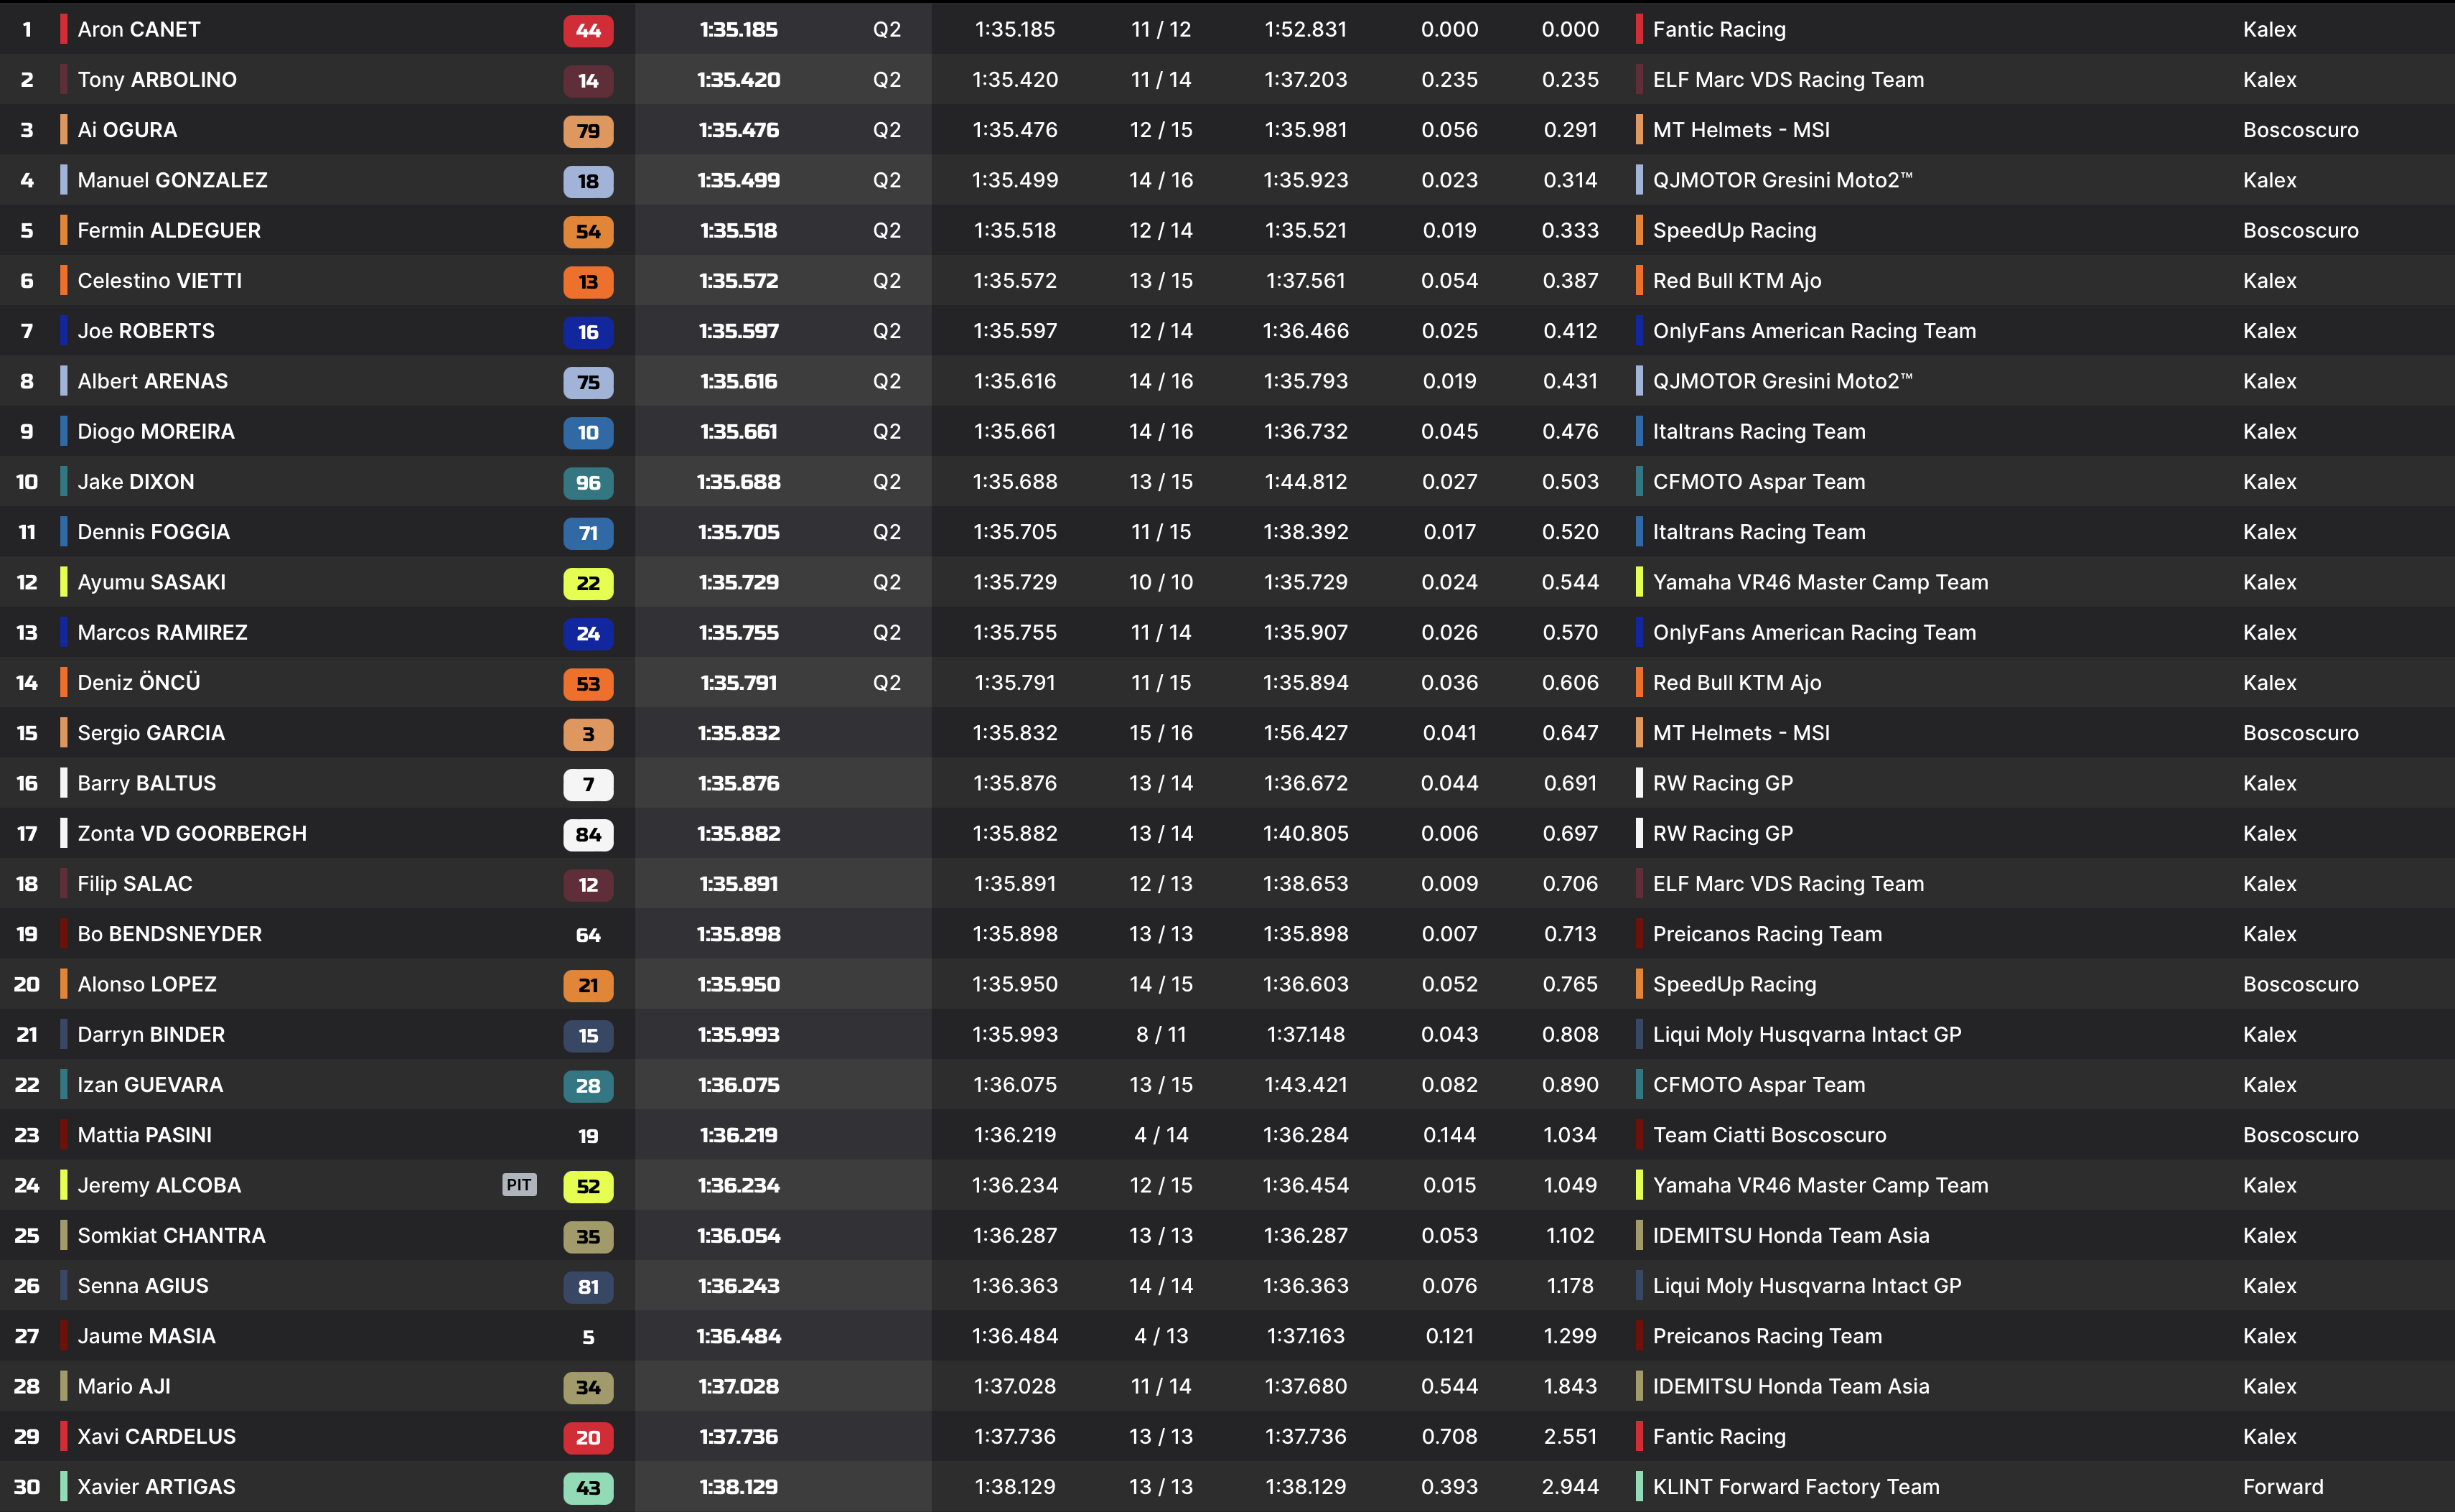Select the position 21 row, Darryn BINDER
Viewport: 2455px width, 1512px height.
[x=151, y=1035]
